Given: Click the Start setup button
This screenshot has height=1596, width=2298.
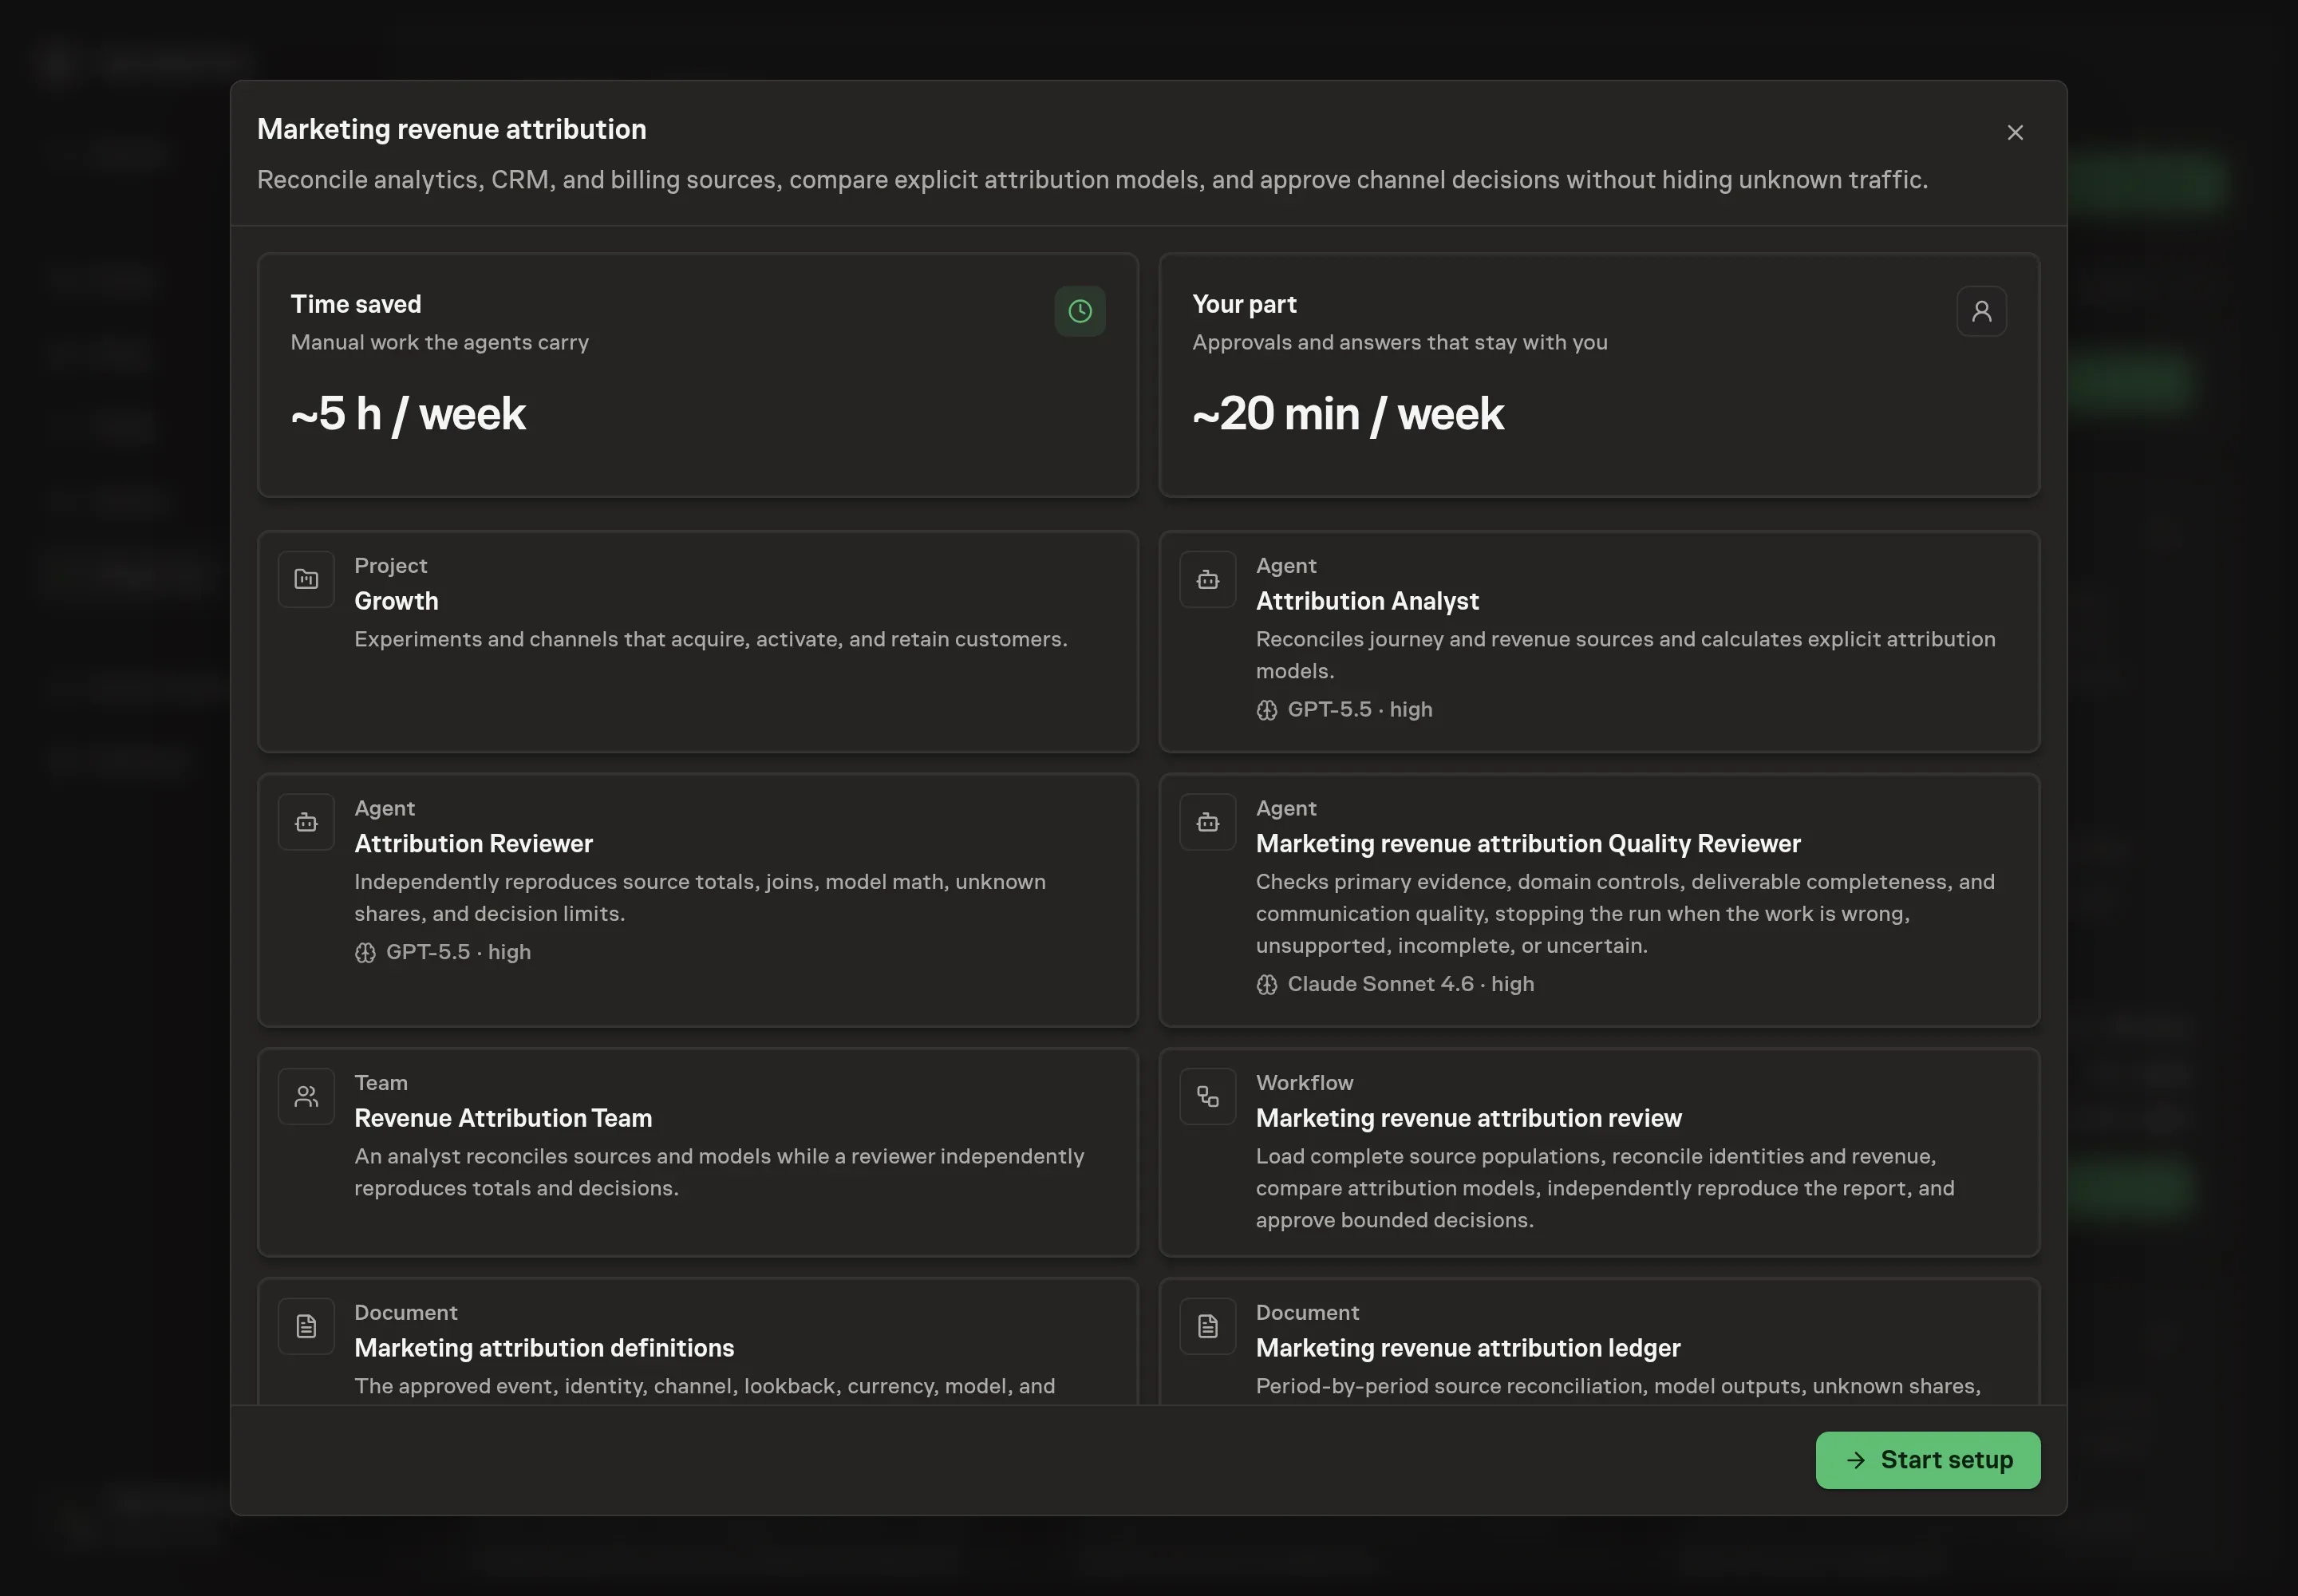Looking at the screenshot, I should 1927,1460.
